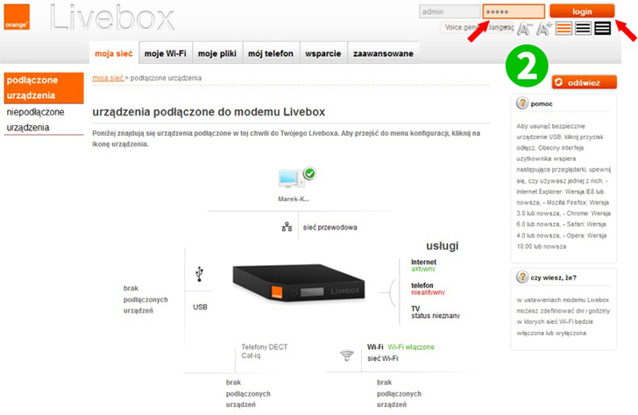The width and height of the screenshot is (638, 415).
Task: Click the Wi-Fi signal icon
Action: 347,355
